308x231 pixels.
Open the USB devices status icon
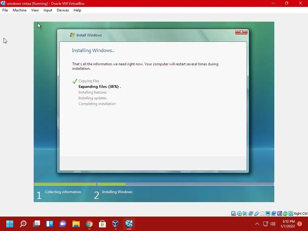pyautogui.click(x=256, y=214)
